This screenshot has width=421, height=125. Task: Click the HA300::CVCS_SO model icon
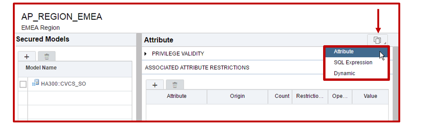point(36,83)
